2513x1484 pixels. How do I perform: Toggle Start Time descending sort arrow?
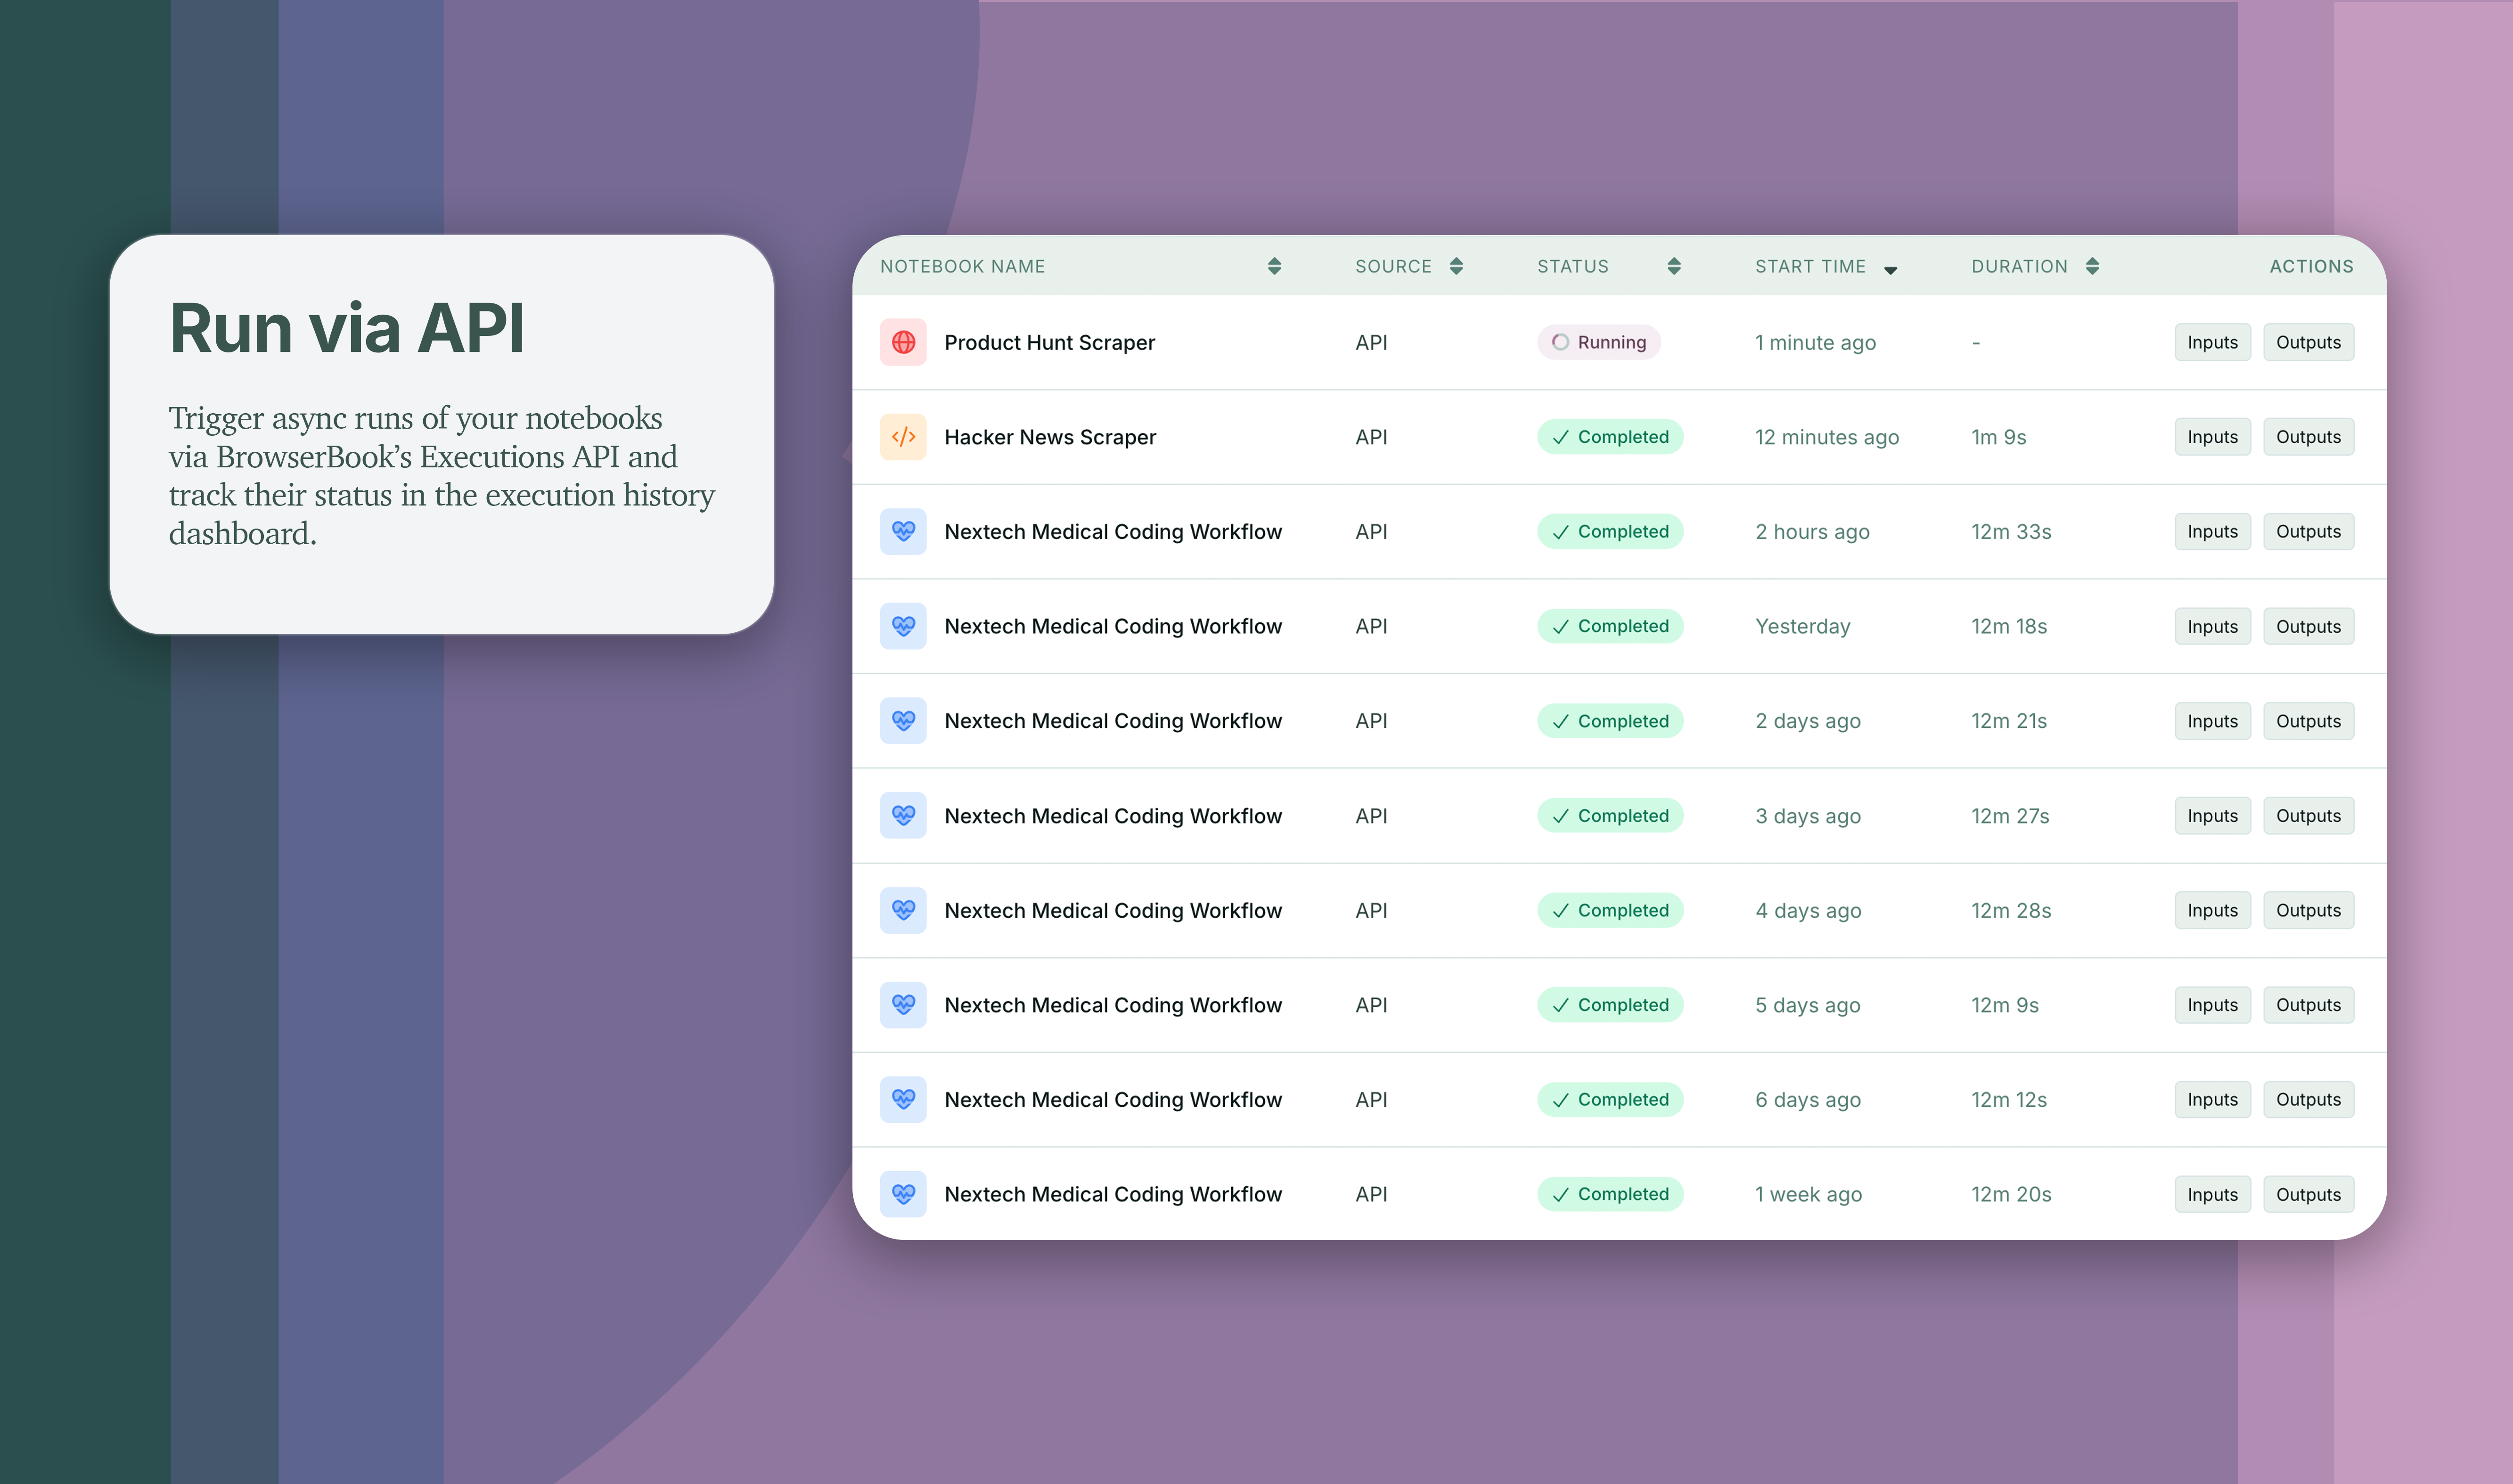click(1890, 269)
